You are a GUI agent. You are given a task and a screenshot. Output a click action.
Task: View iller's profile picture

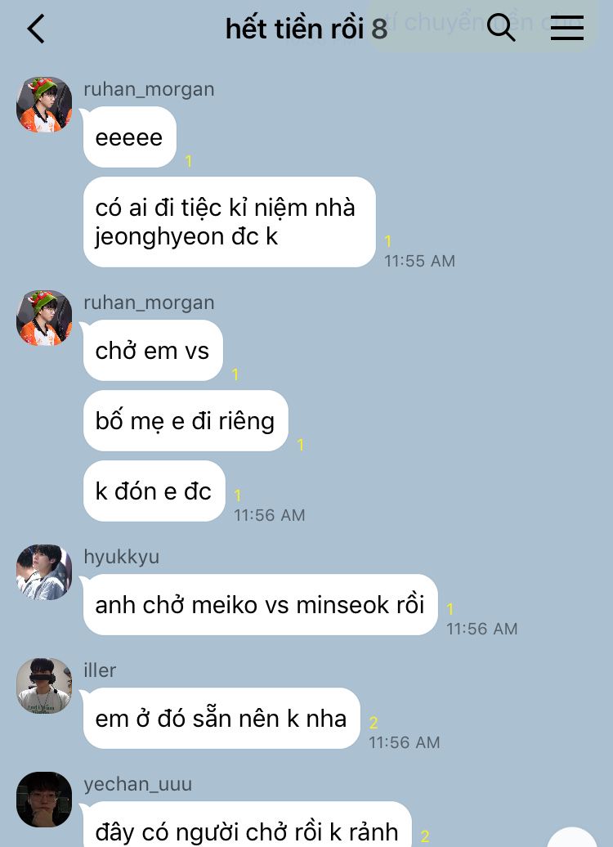(44, 685)
